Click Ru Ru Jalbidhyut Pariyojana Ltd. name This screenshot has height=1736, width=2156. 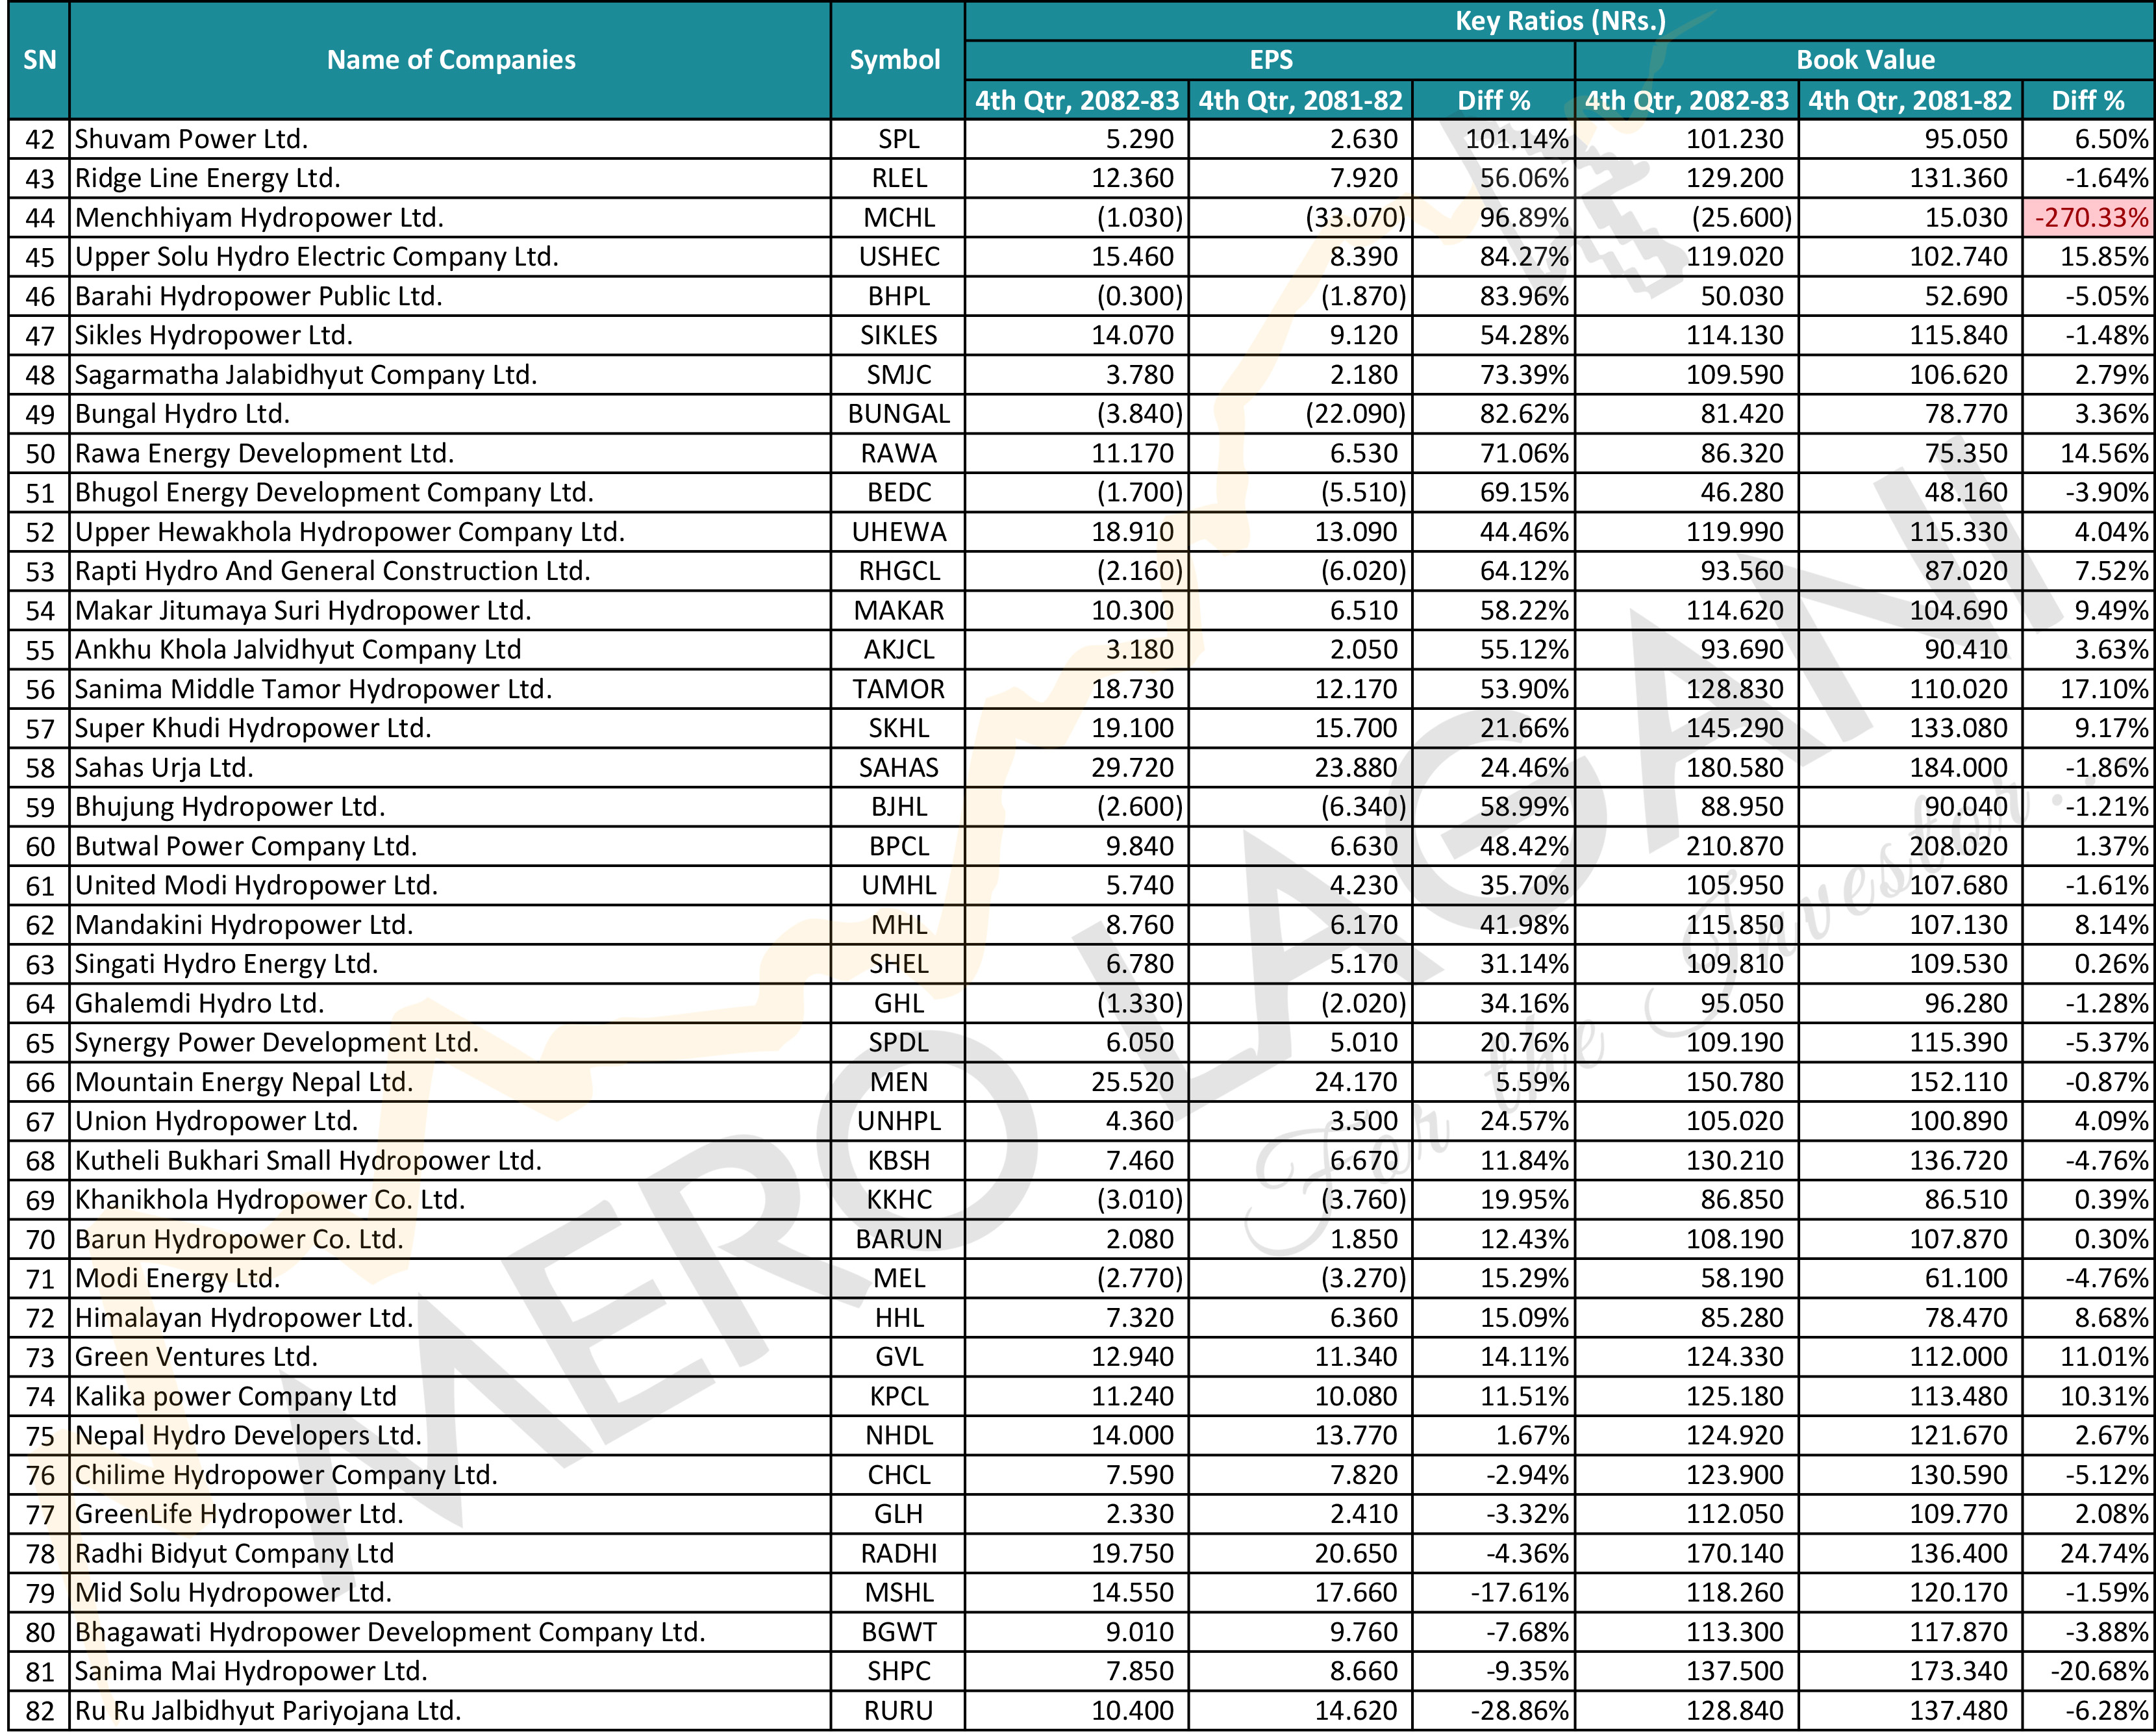(x=268, y=1711)
